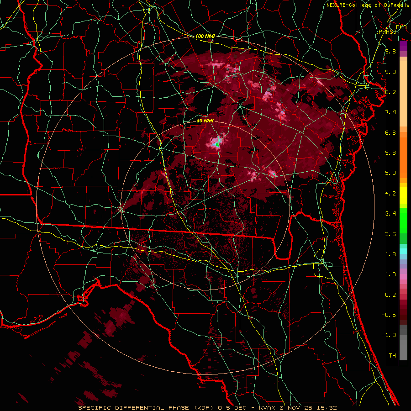Click the 50 NMI range ring label
The image size is (411, 411).
coord(205,121)
